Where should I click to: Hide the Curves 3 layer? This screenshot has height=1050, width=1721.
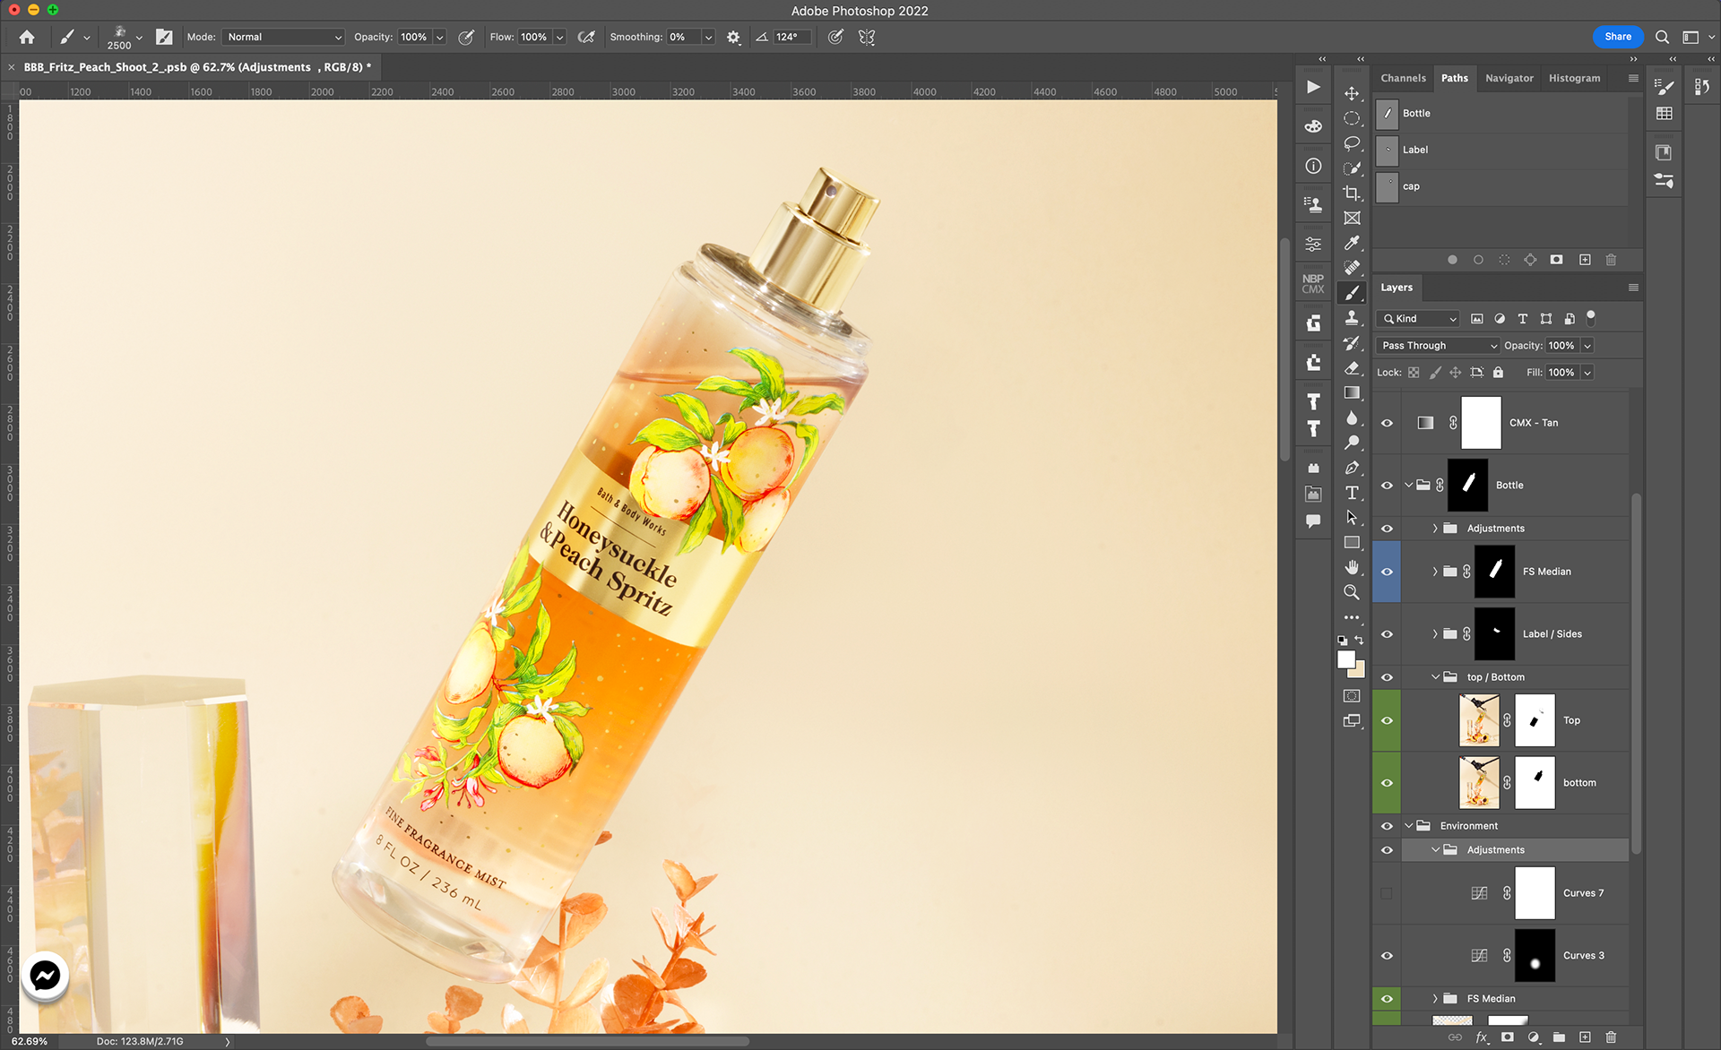1387,956
